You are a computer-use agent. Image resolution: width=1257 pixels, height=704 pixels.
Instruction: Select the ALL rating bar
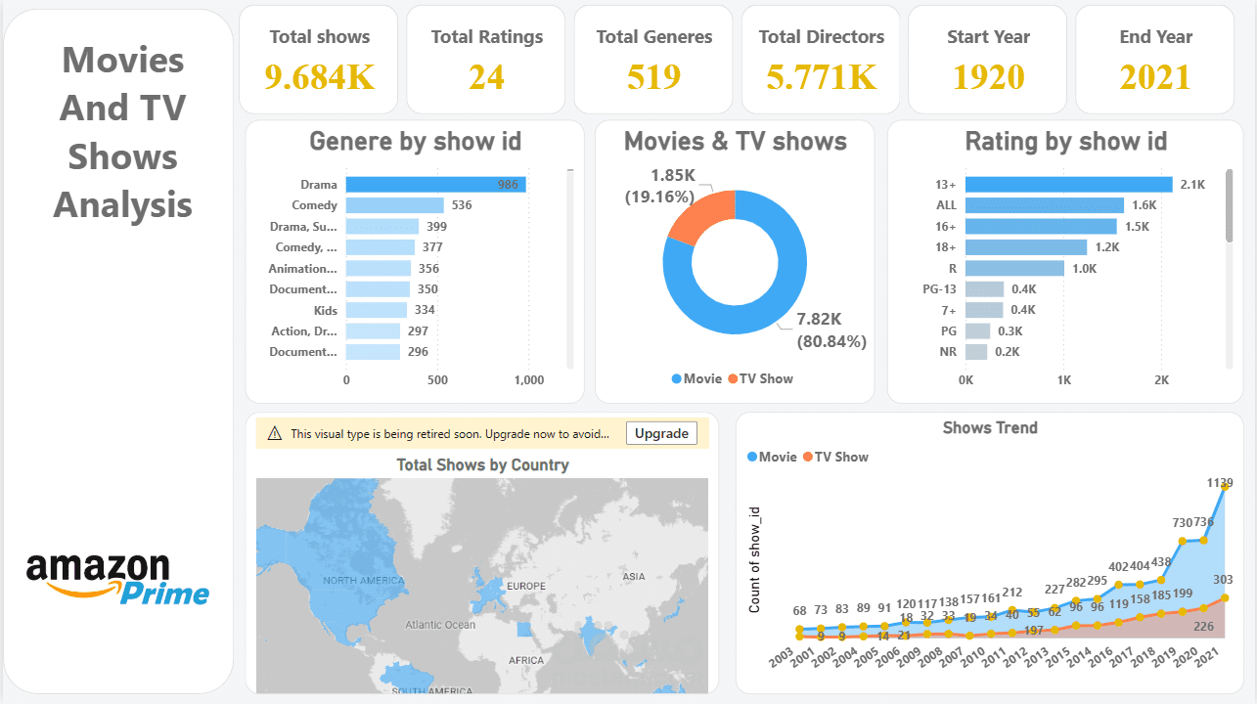(1045, 205)
